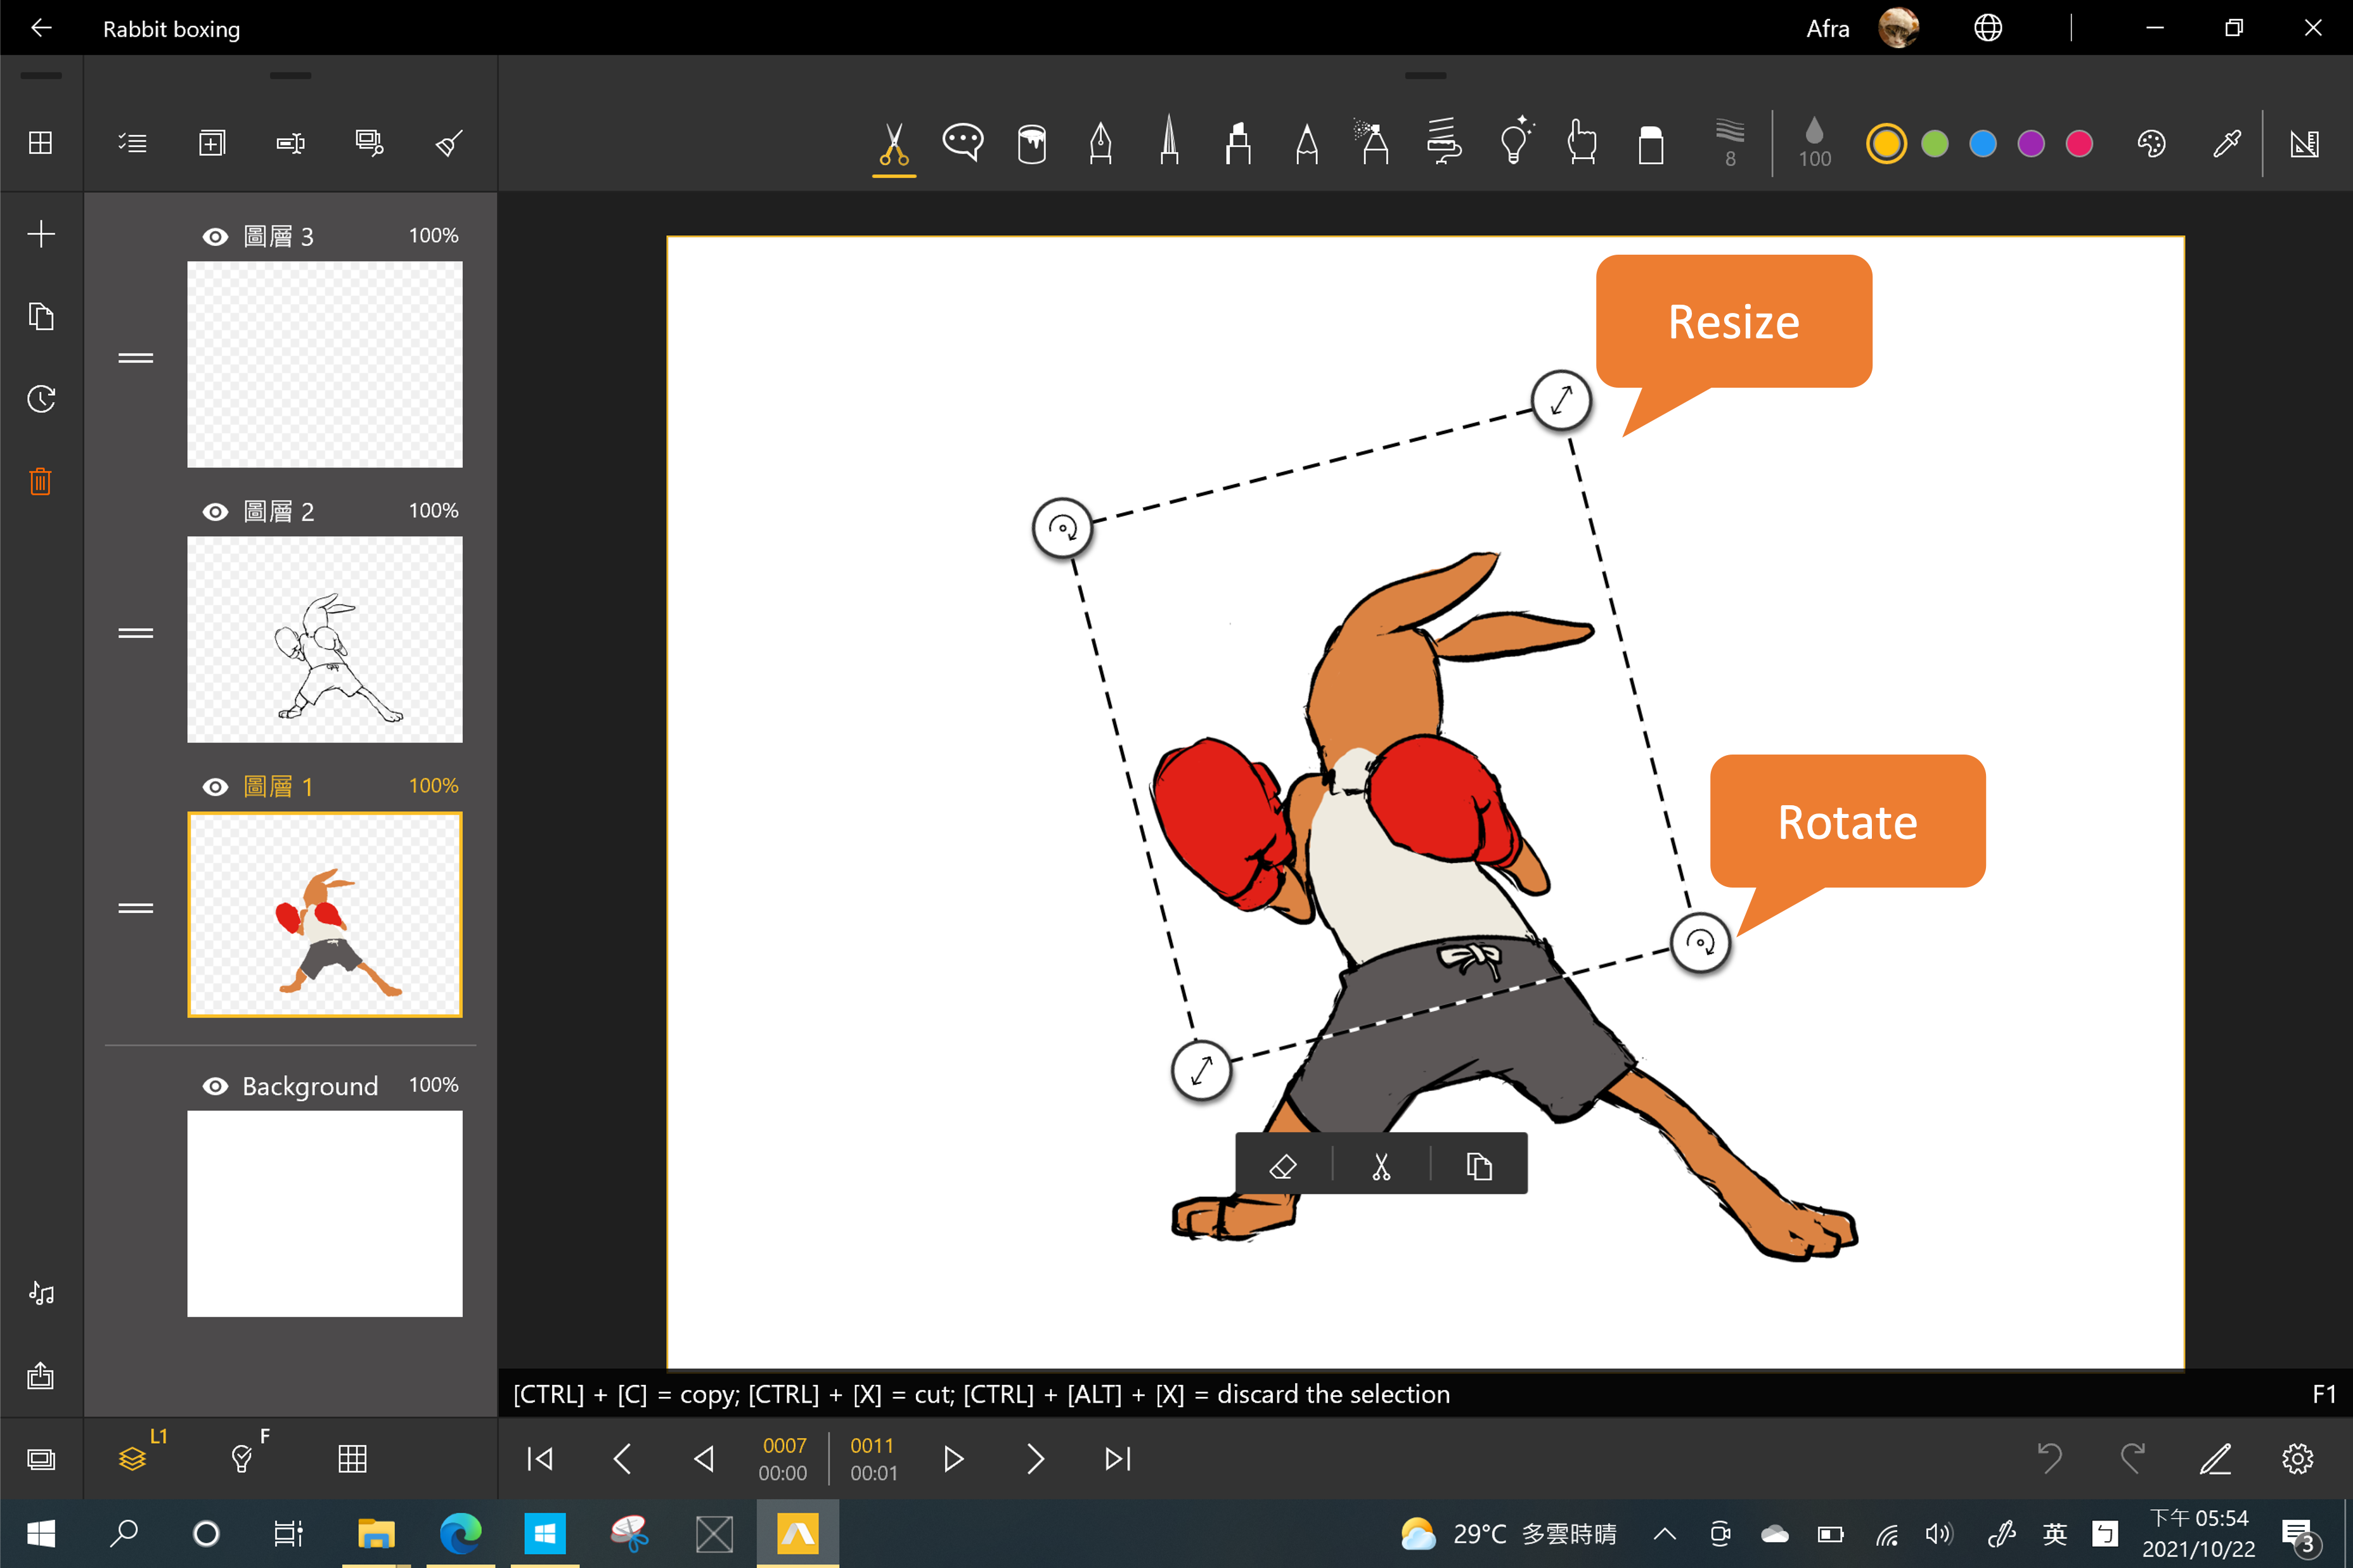Add a new layer with plus-square icon

(212, 143)
